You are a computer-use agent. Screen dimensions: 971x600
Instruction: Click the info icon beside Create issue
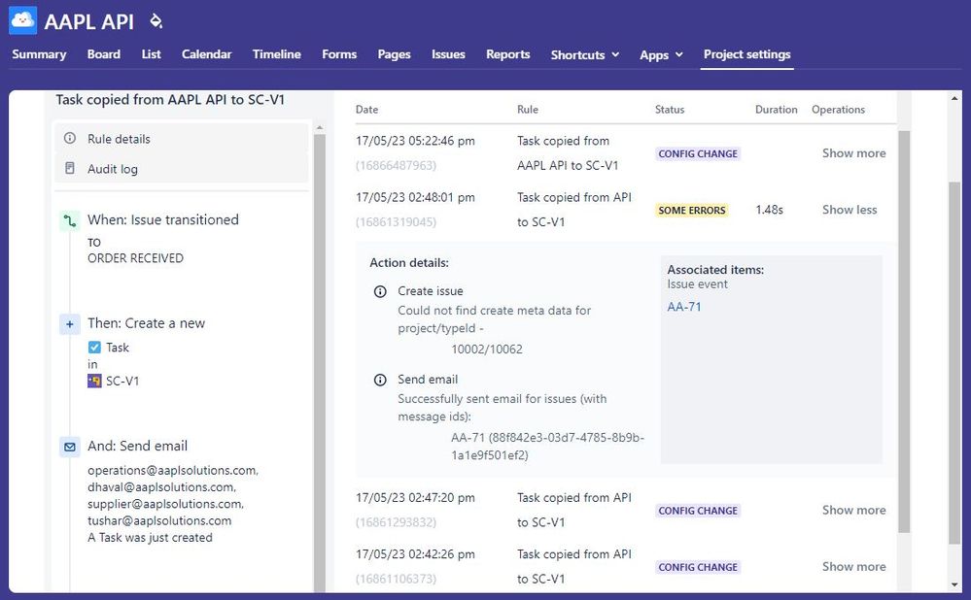click(x=380, y=291)
